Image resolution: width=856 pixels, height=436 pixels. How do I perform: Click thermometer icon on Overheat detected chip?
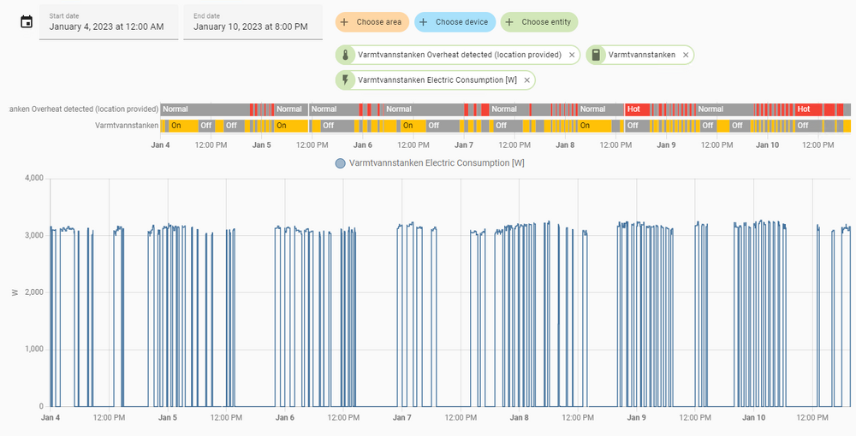pyautogui.click(x=346, y=55)
